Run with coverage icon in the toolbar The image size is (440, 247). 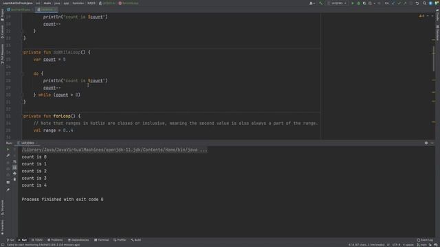point(364,3)
